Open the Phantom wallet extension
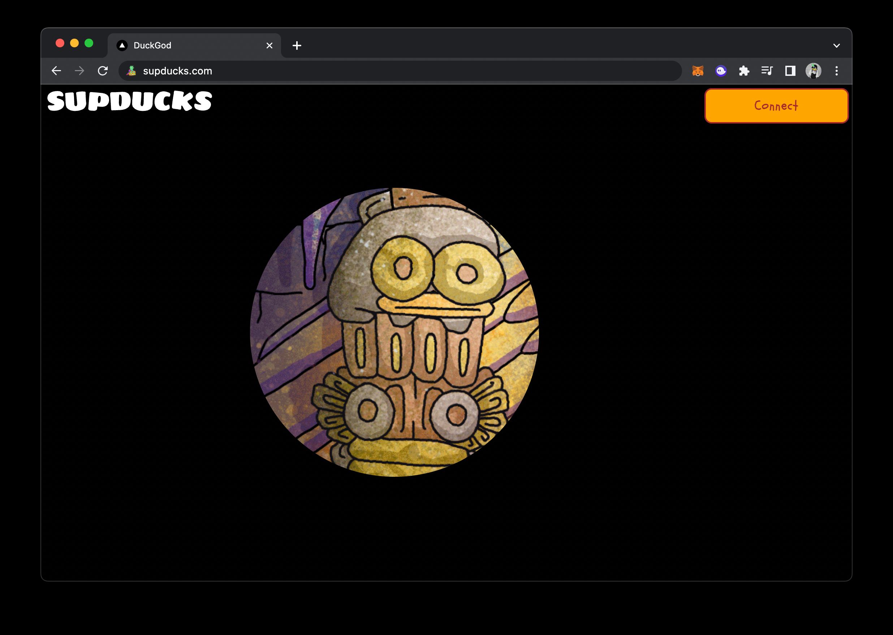Screen dimensions: 893x635 (x=721, y=71)
